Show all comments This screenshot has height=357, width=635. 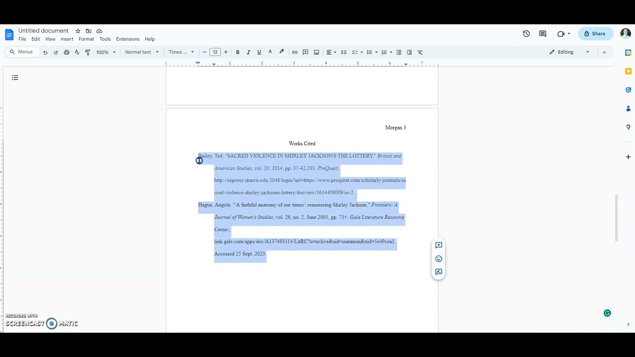click(x=543, y=34)
